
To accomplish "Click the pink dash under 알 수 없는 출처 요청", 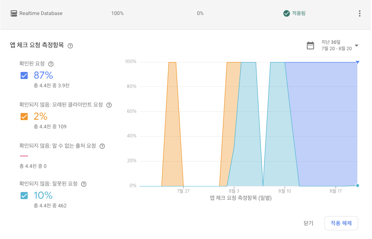I will (x=24, y=156).
